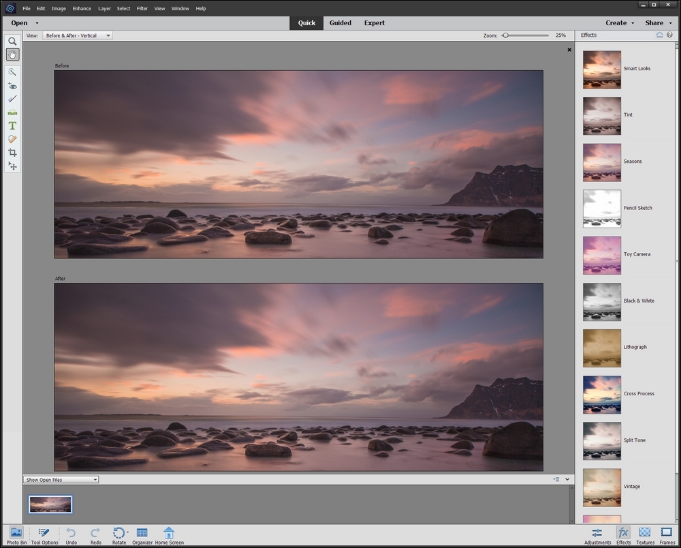Select the Hand tool

tap(12, 55)
